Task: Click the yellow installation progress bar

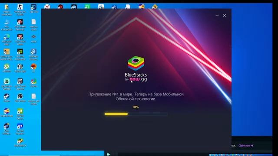Action: click(x=136, y=114)
